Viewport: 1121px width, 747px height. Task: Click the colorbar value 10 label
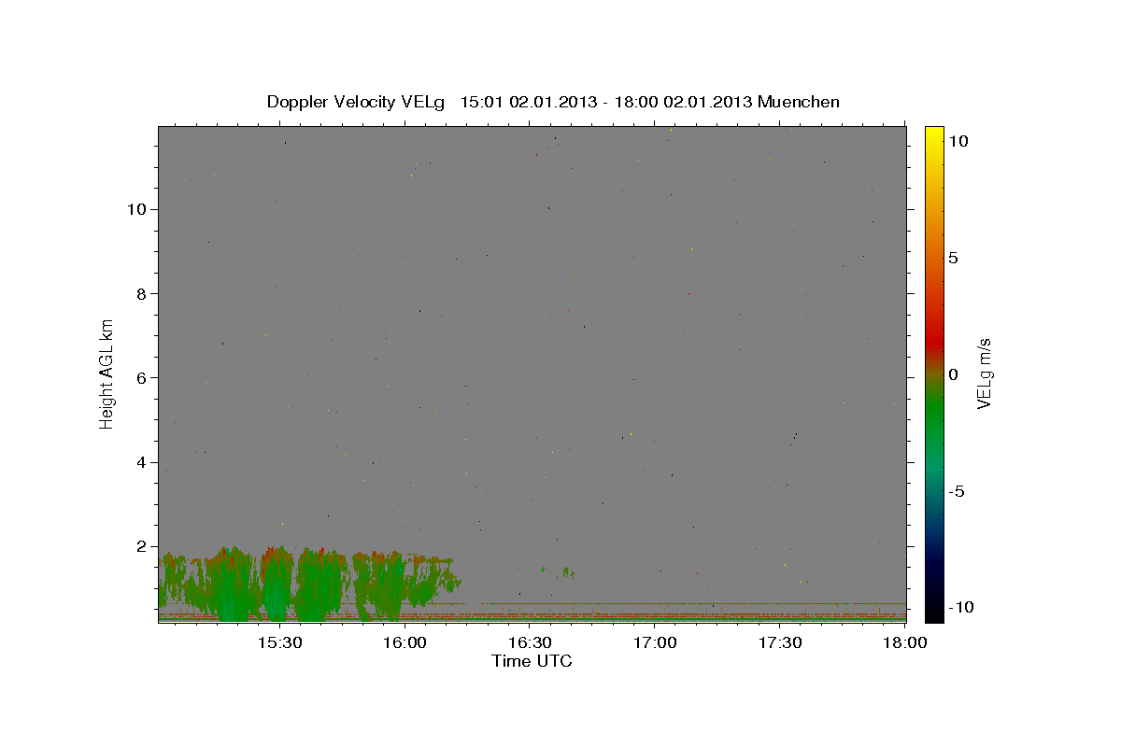pyautogui.click(x=958, y=140)
